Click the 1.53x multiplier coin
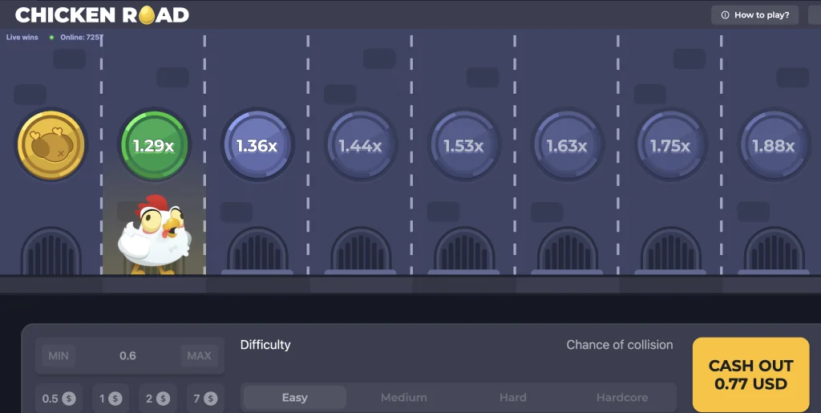 (464, 145)
